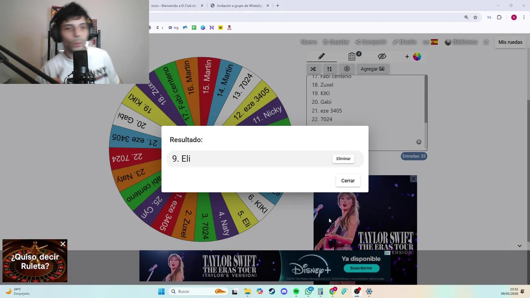
Task: Open Chrome profile avatar N
Action: click(514, 17)
